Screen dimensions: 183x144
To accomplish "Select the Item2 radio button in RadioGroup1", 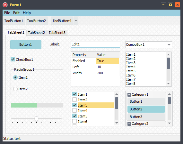I will [15, 89].
